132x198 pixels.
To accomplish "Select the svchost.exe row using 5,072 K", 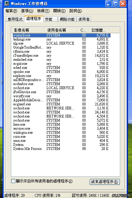I will pos(61,120).
